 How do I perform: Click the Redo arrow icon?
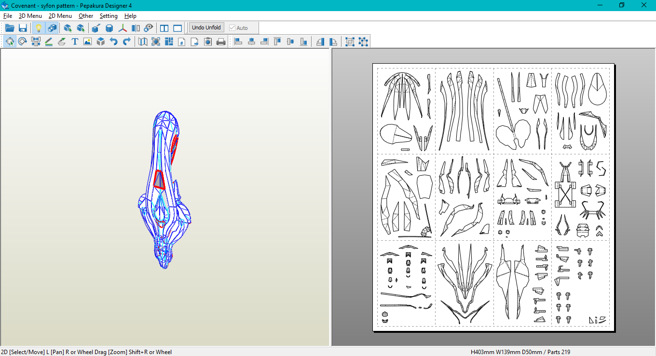click(x=126, y=42)
